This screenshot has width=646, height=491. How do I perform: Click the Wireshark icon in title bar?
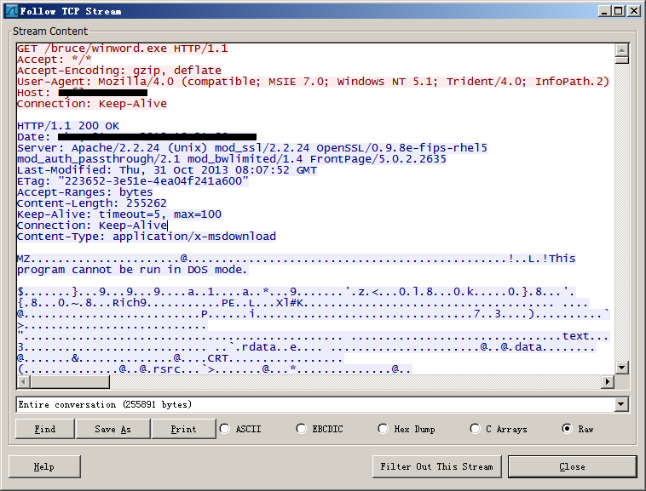(x=11, y=11)
